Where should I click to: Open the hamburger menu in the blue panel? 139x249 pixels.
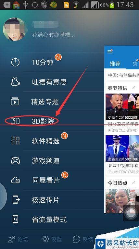(110, 52)
